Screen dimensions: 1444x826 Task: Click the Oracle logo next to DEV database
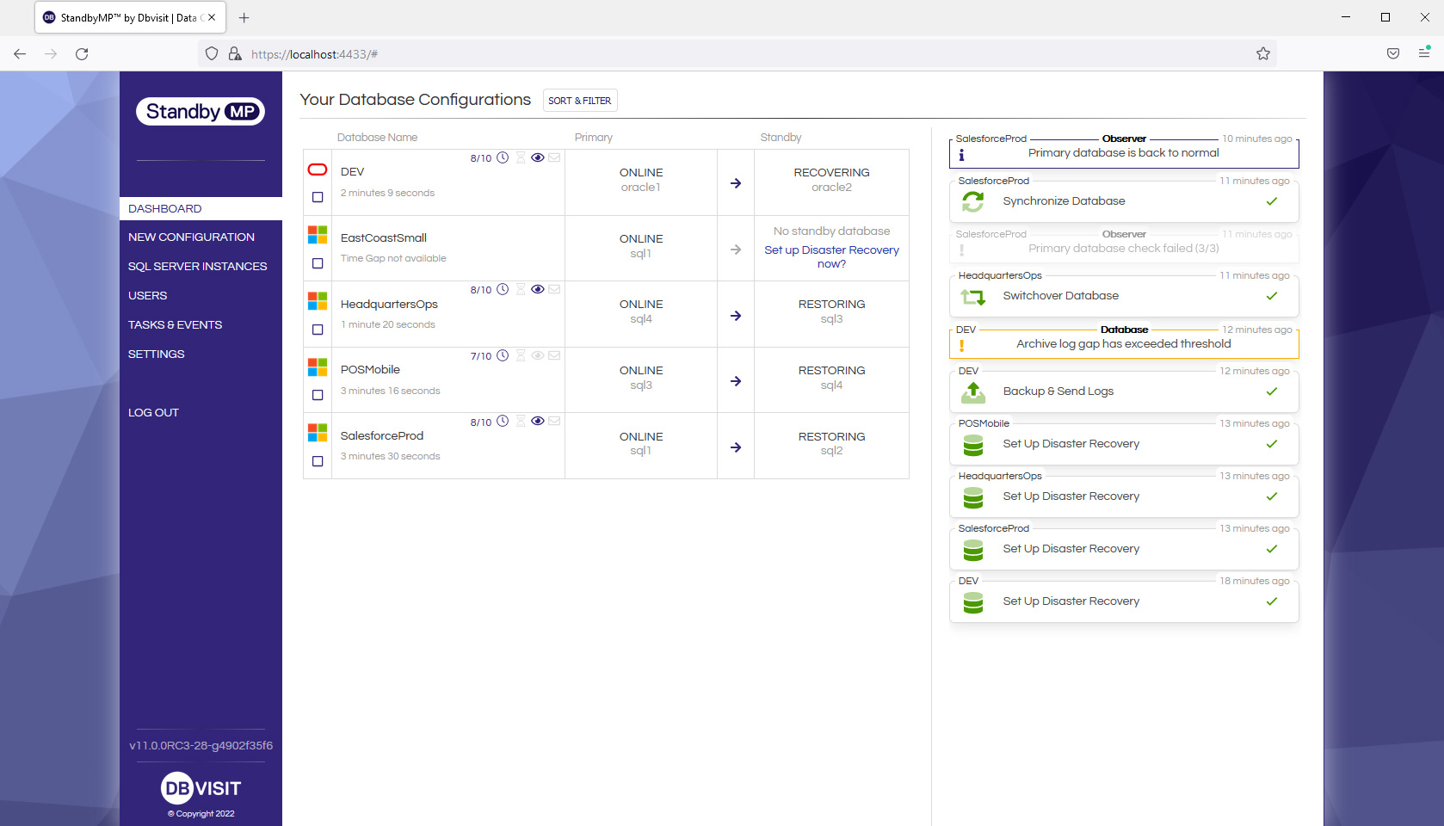317,170
